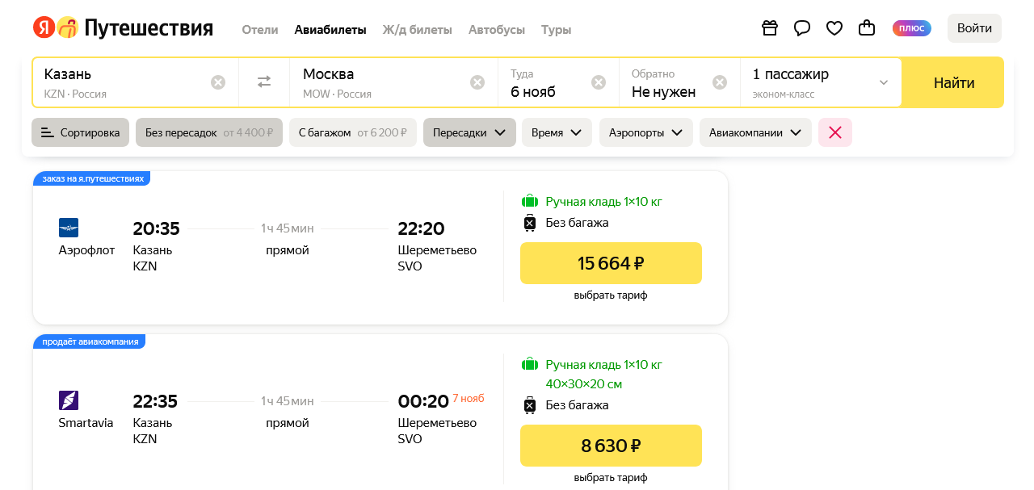Switch to the Отели tab
The image size is (1034, 490).
(260, 30)
